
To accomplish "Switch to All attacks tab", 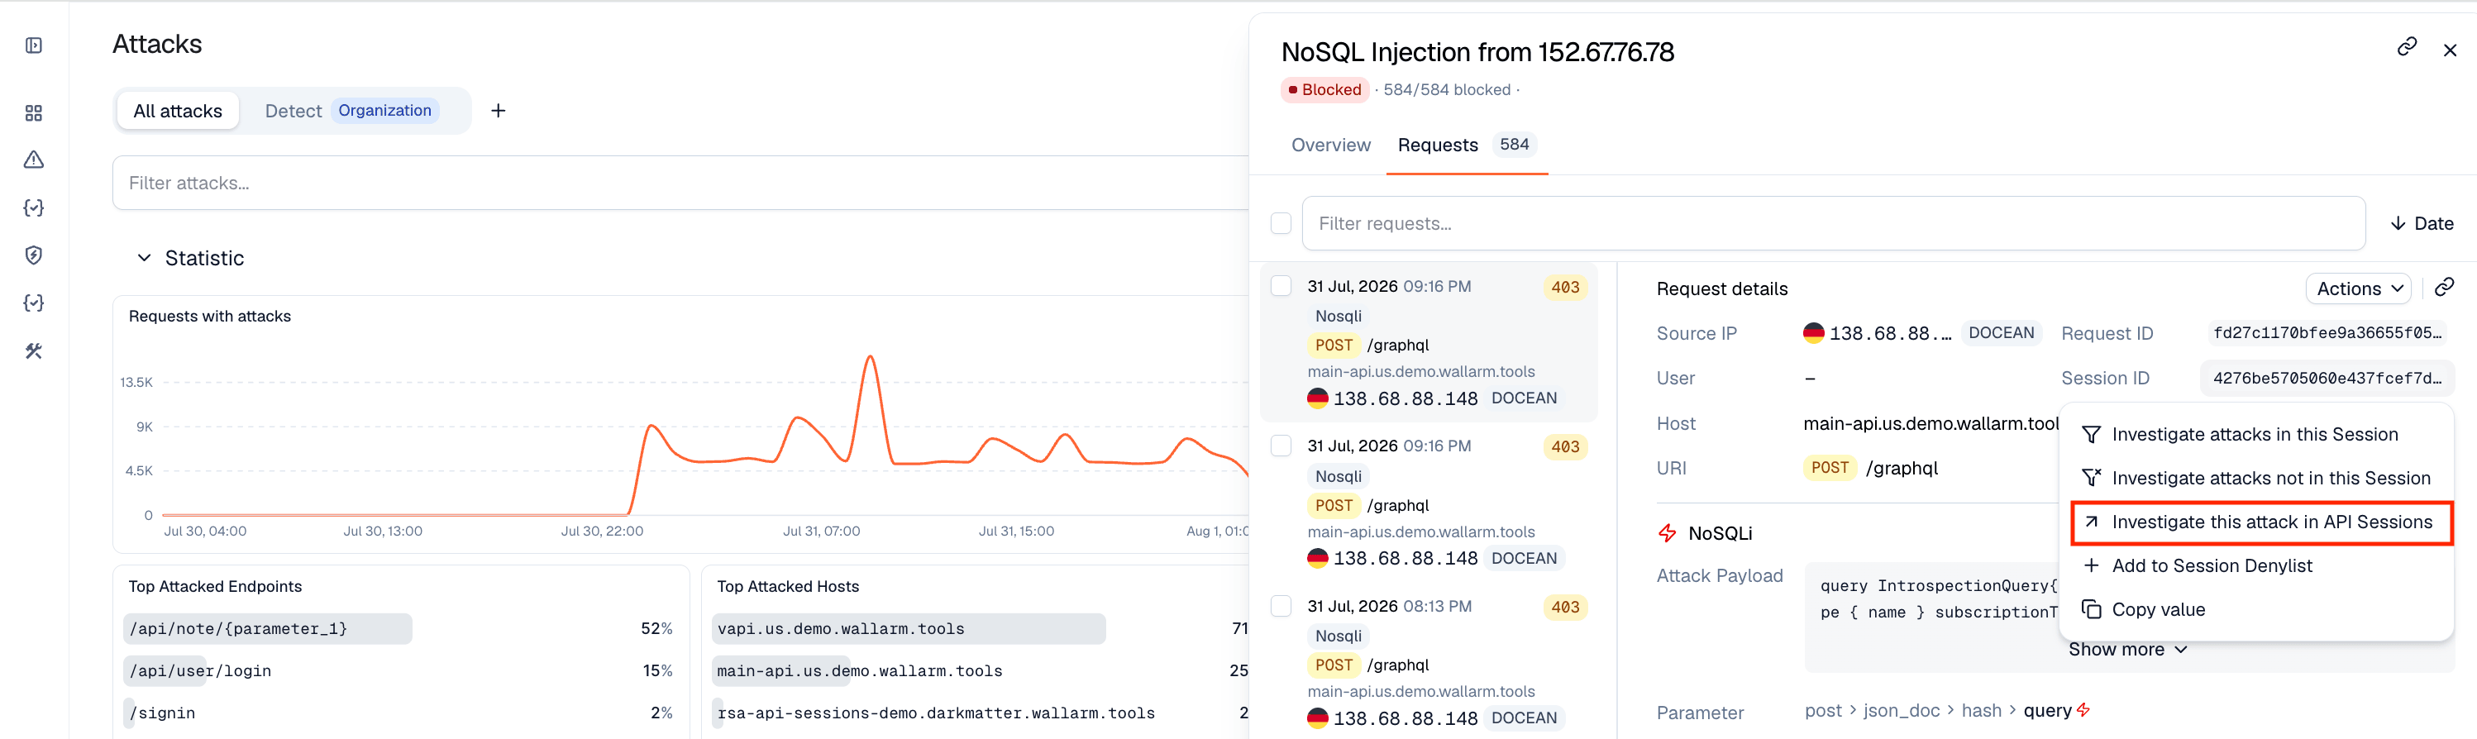I will pos(178,111).
